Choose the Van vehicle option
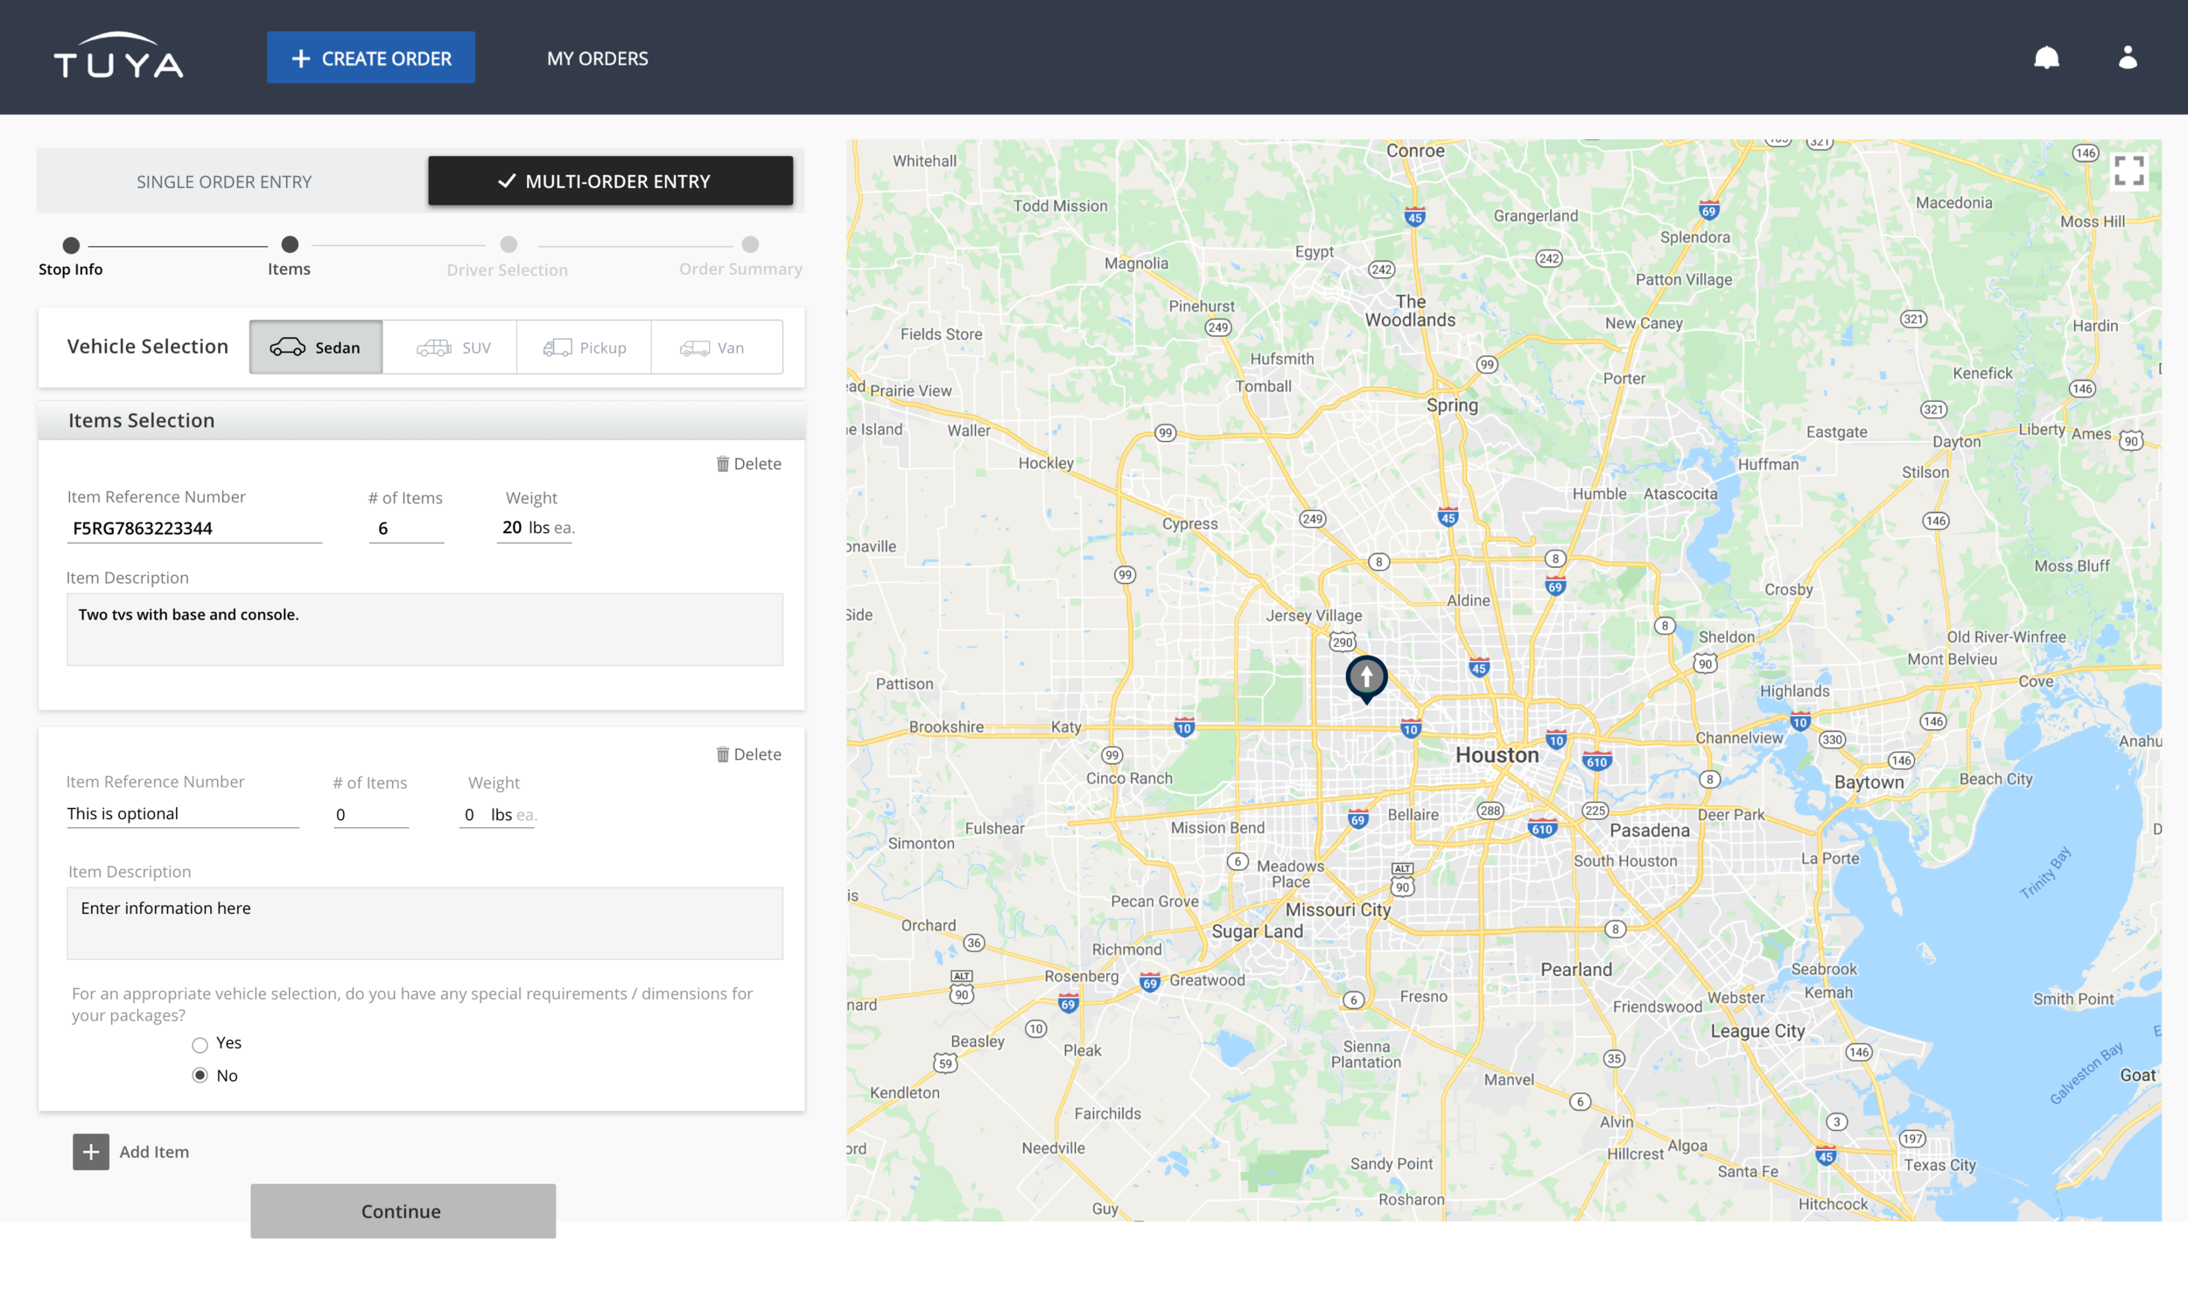 point(717,347)
